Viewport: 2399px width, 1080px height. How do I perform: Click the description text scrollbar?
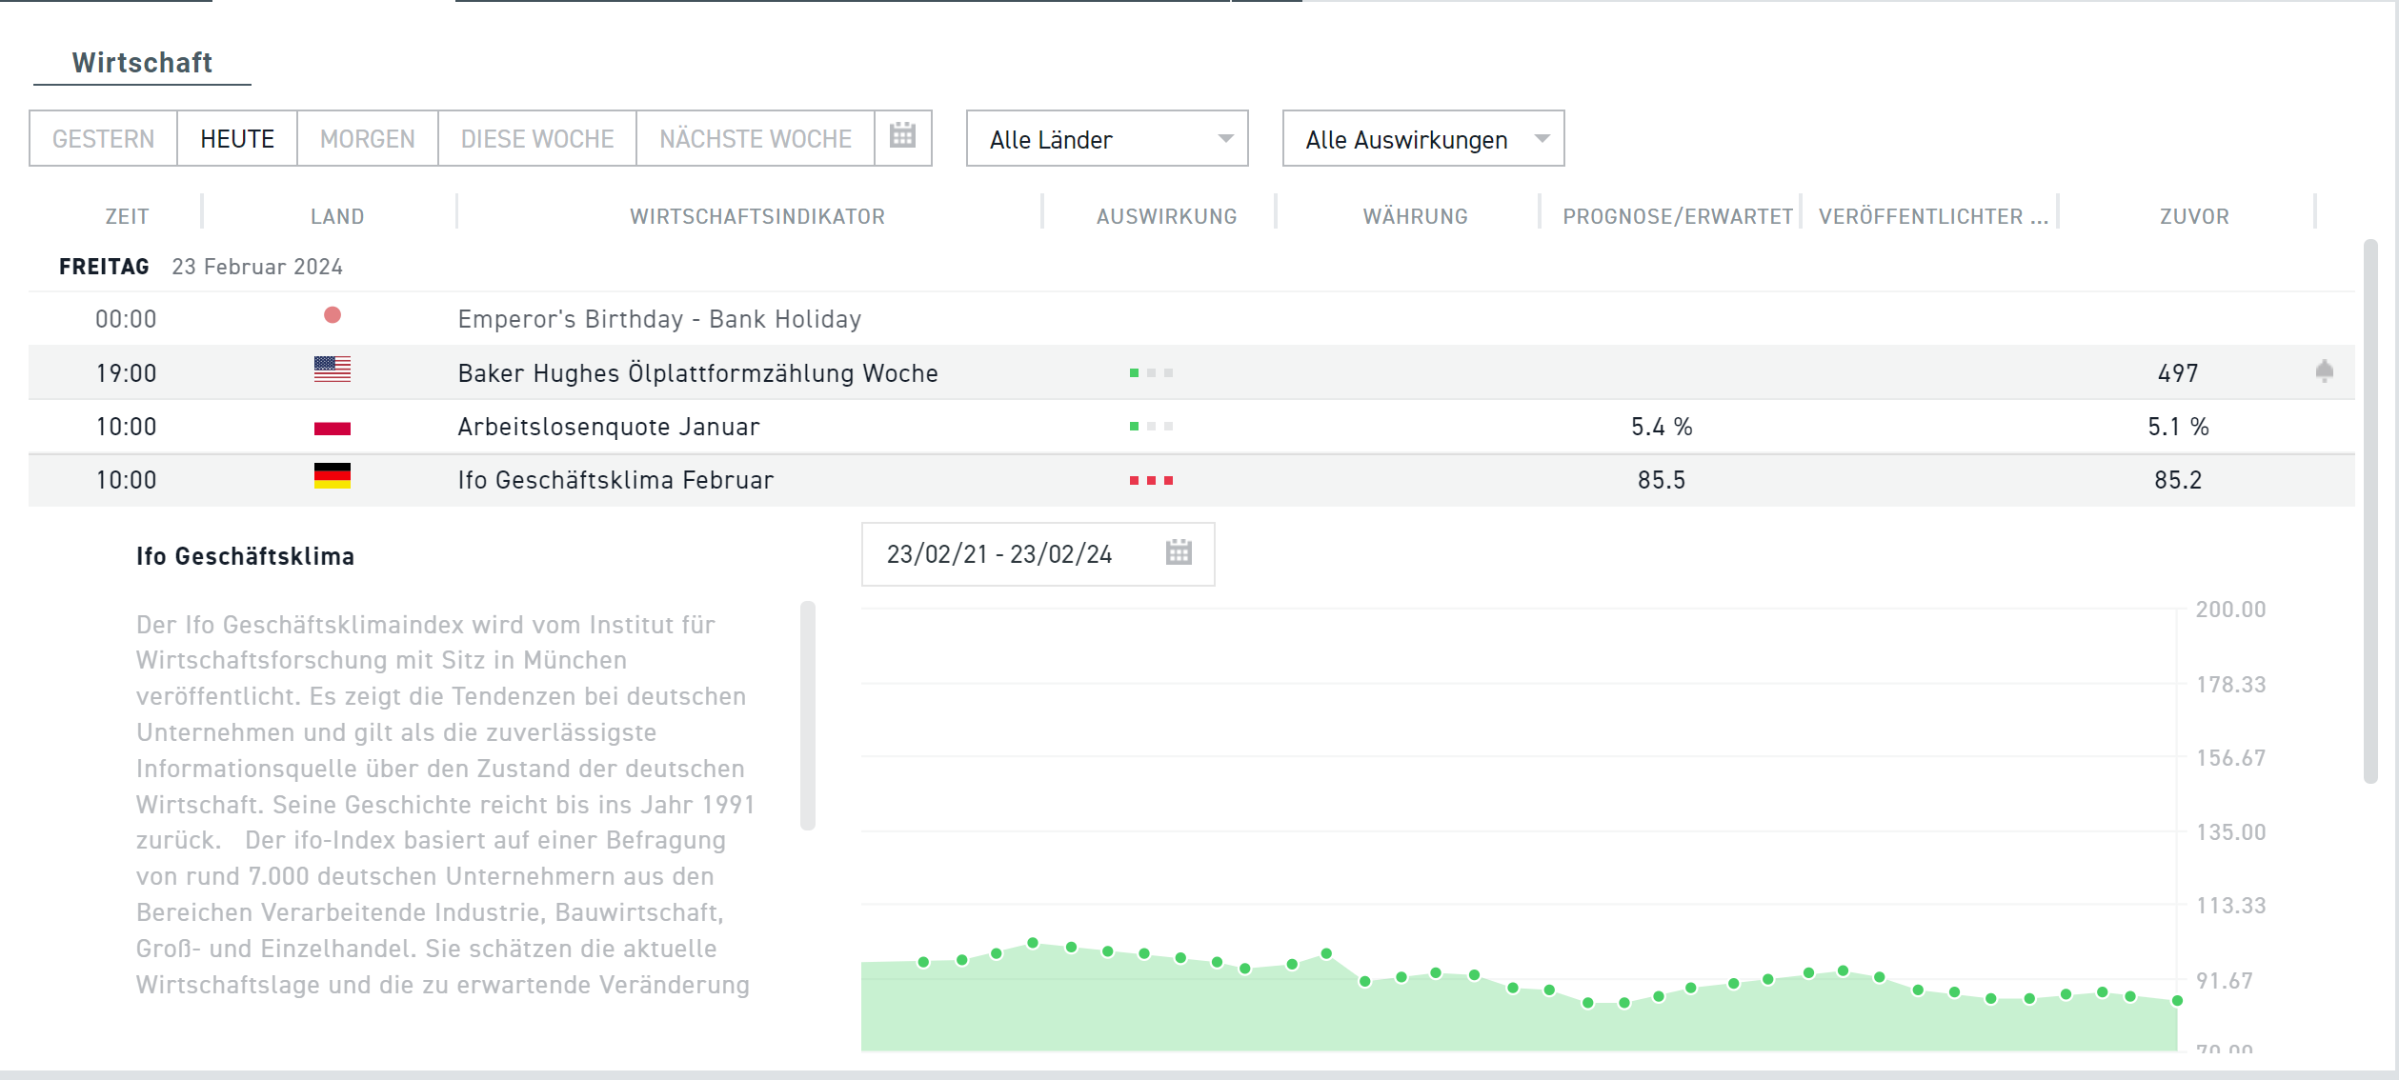[x=807, y=714]
